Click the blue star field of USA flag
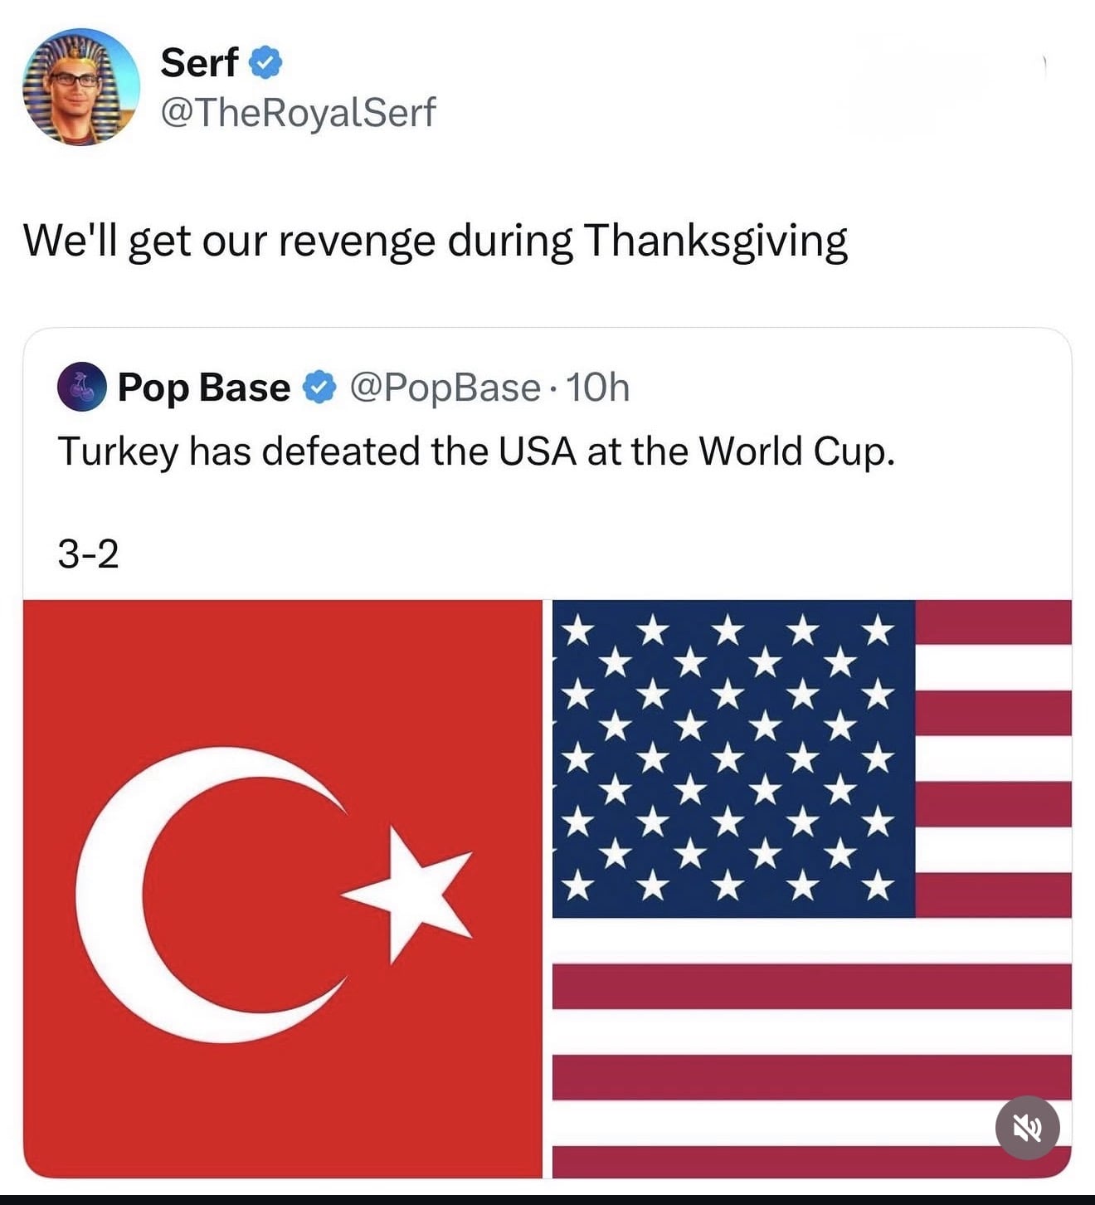 click(x=733, y=759)
